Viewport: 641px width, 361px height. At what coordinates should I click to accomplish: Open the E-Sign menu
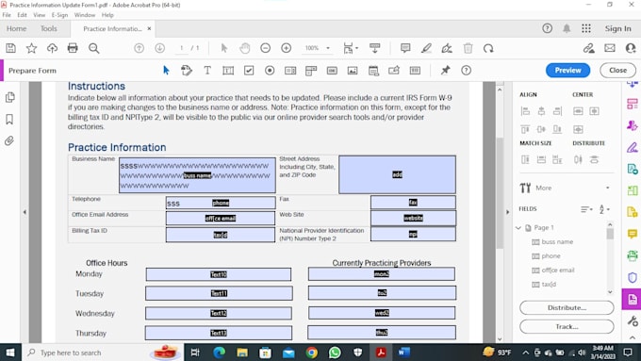tap(59, 15)
